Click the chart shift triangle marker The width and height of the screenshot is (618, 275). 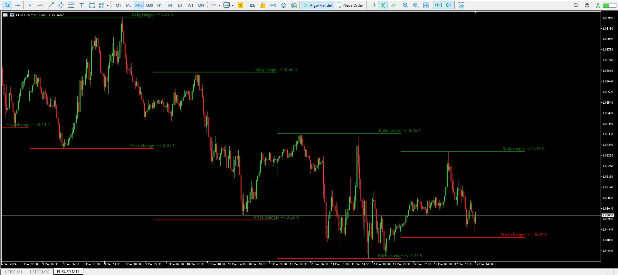[475, 12]
